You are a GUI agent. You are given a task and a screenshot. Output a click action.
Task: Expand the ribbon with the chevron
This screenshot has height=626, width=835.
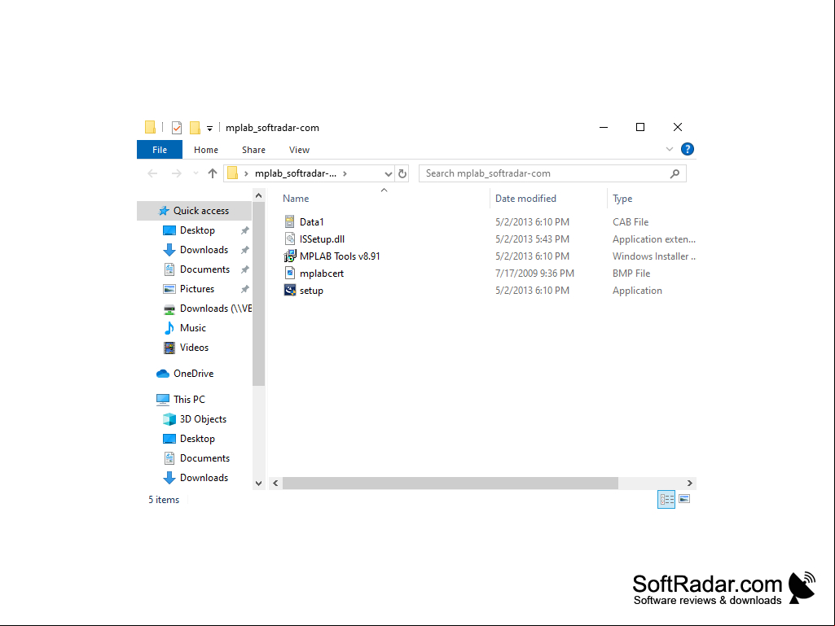coord(670,150)
